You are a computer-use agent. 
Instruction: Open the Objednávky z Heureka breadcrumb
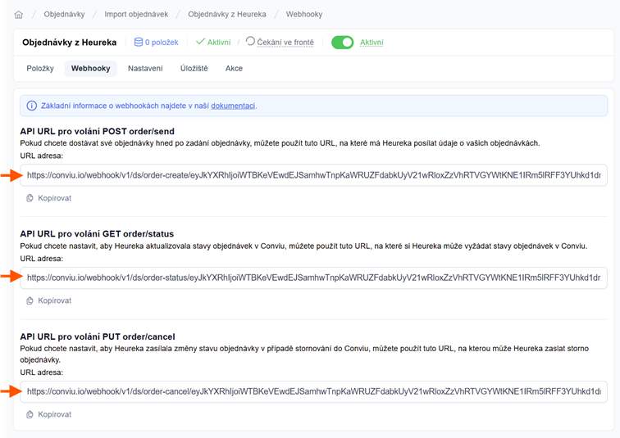(227, 14)
